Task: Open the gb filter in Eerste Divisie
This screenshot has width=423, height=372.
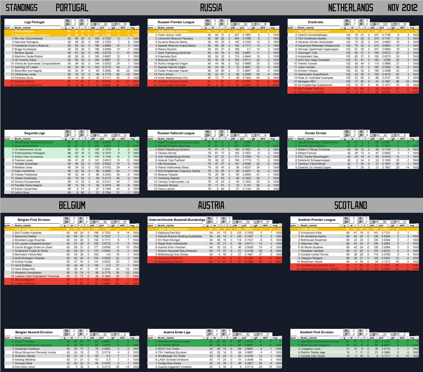Action: pos(398,138)
